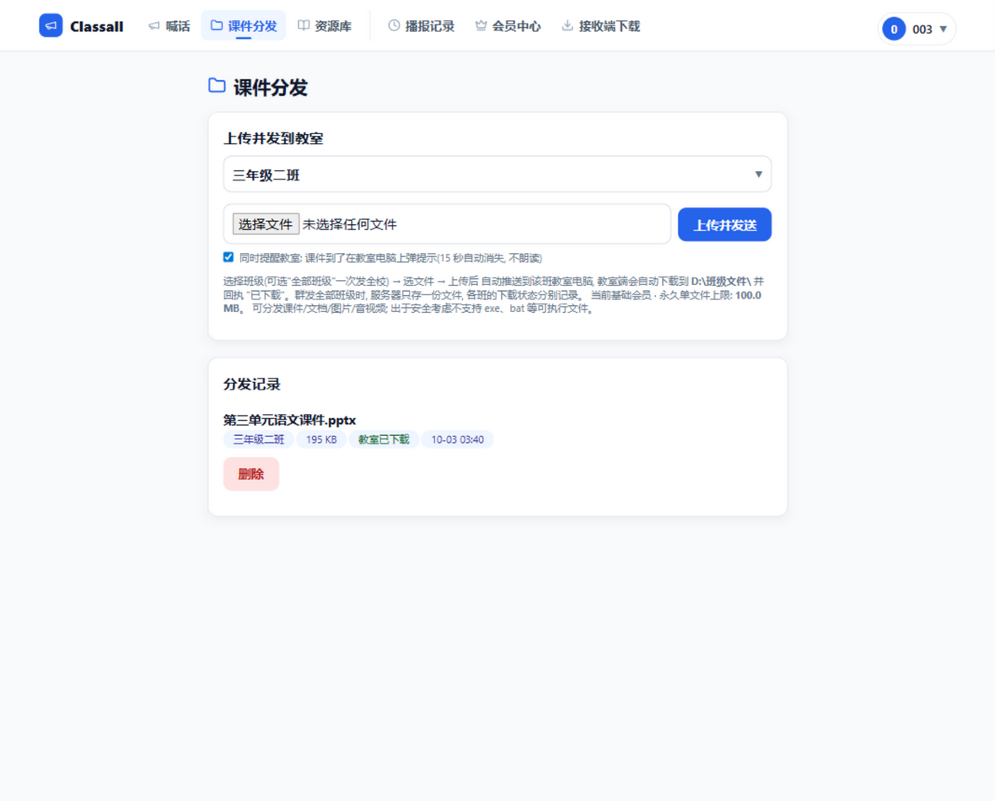Open the 接收端下载 page
The width and height of the screenshot is (995, 801).
click(x=601, y=26)
